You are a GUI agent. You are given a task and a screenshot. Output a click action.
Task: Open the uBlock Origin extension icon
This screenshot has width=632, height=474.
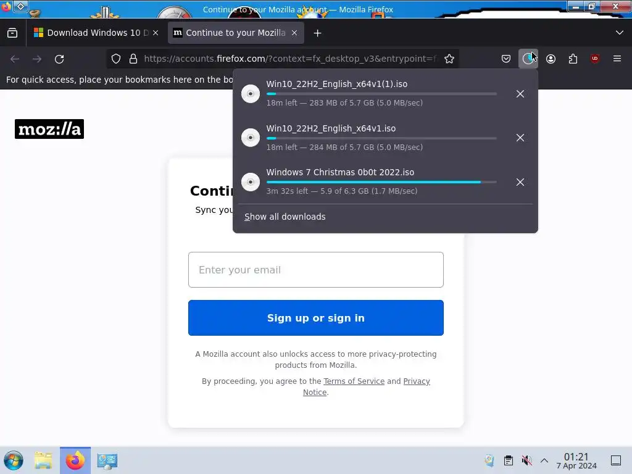point(595,59)
